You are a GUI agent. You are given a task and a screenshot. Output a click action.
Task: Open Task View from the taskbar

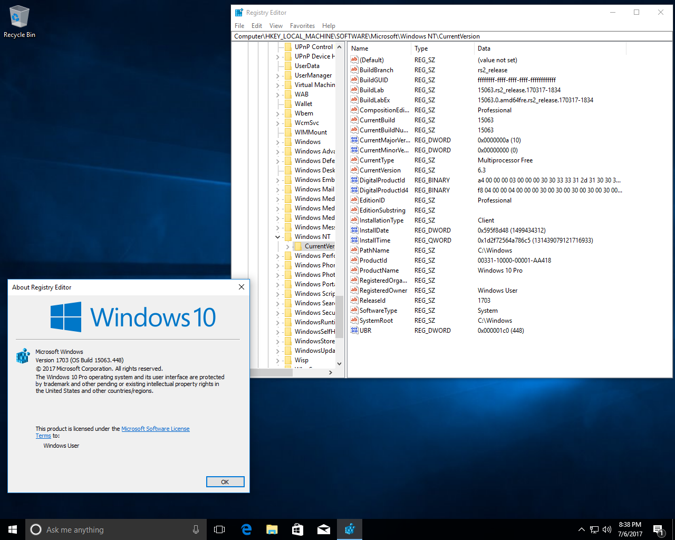point(219,529)
